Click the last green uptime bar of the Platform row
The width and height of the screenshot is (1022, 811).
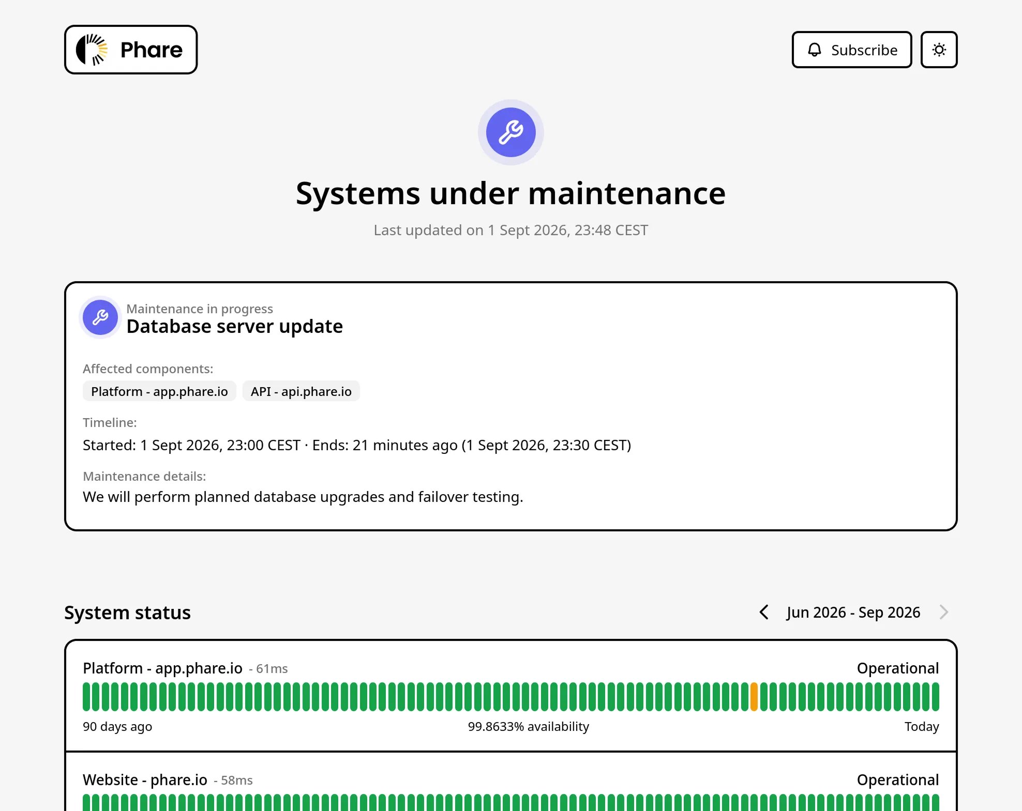935,697
